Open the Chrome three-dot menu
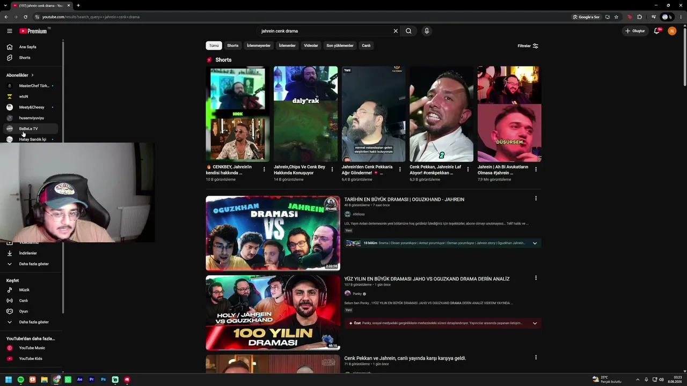Screen dimensions: 687x386 coord(681,17)
